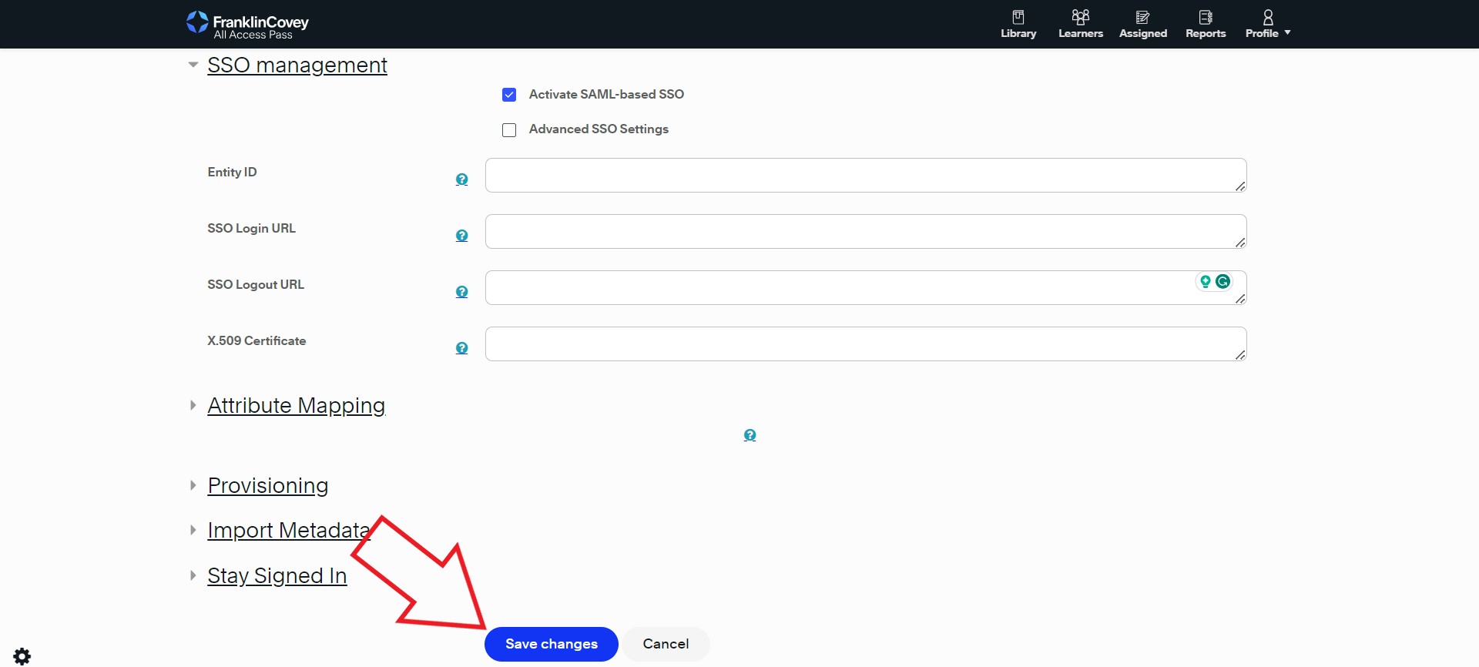Expand the Provisioning section
Viewport: 1479px width, 667px height.
[x=267, y=486]
